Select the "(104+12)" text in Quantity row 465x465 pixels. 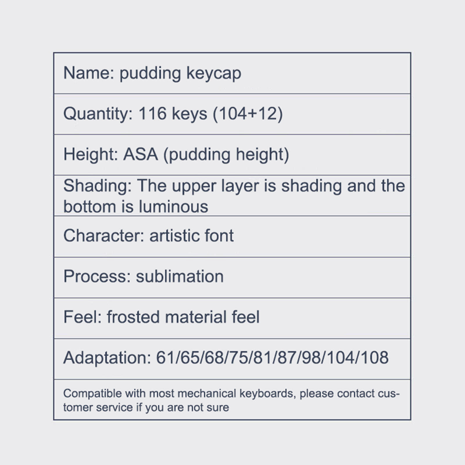pyautogui.click(x=248, y=113)
